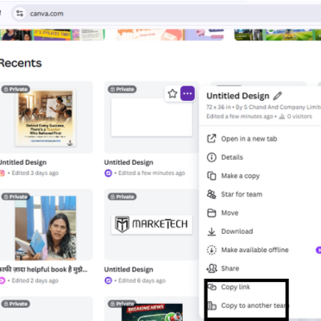Click the Share people icon

(x=211, y=268)
